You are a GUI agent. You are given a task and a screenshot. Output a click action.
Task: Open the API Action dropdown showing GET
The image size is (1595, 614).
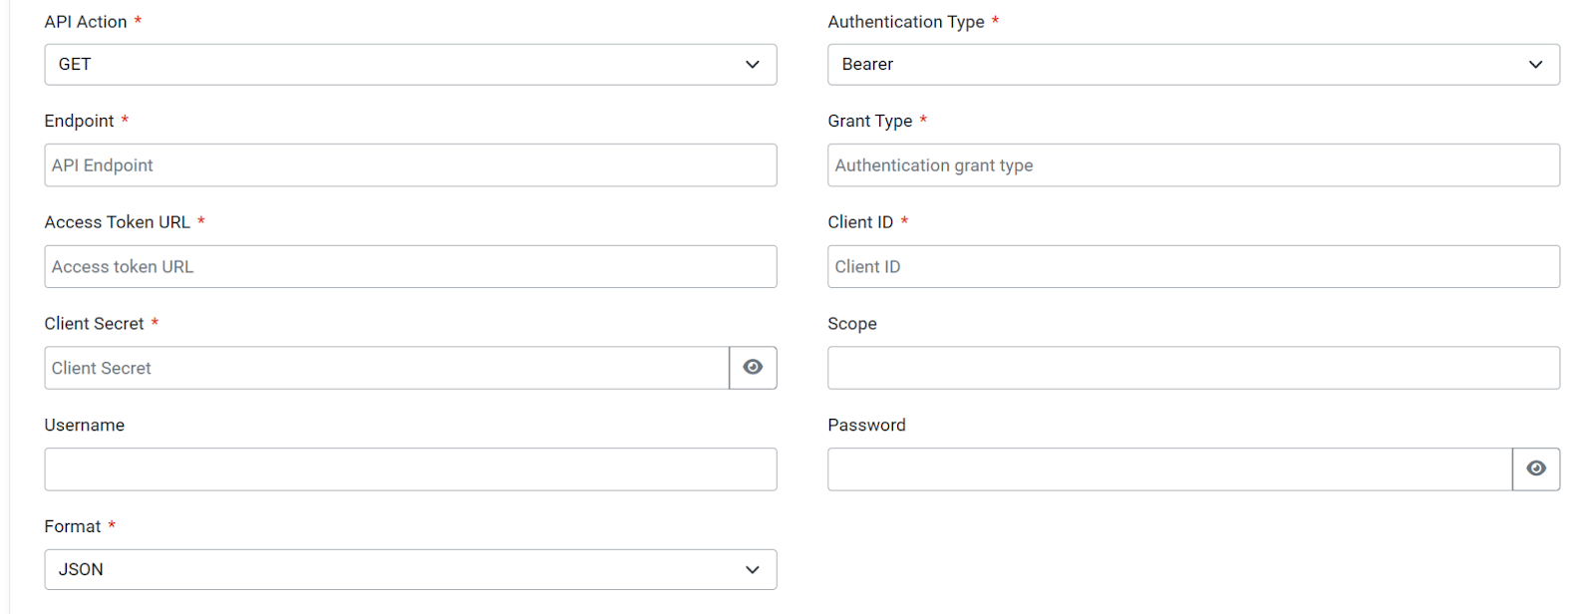[x=410, y=65]
